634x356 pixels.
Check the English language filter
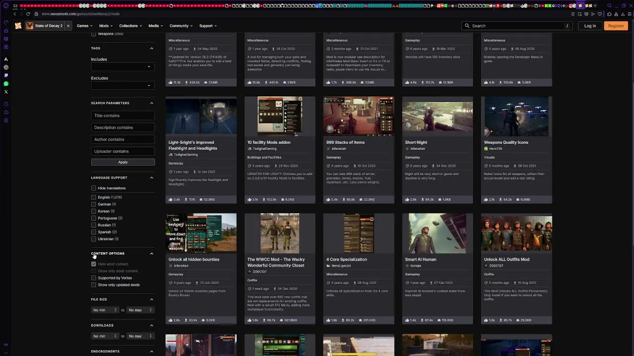pos(94,197)
